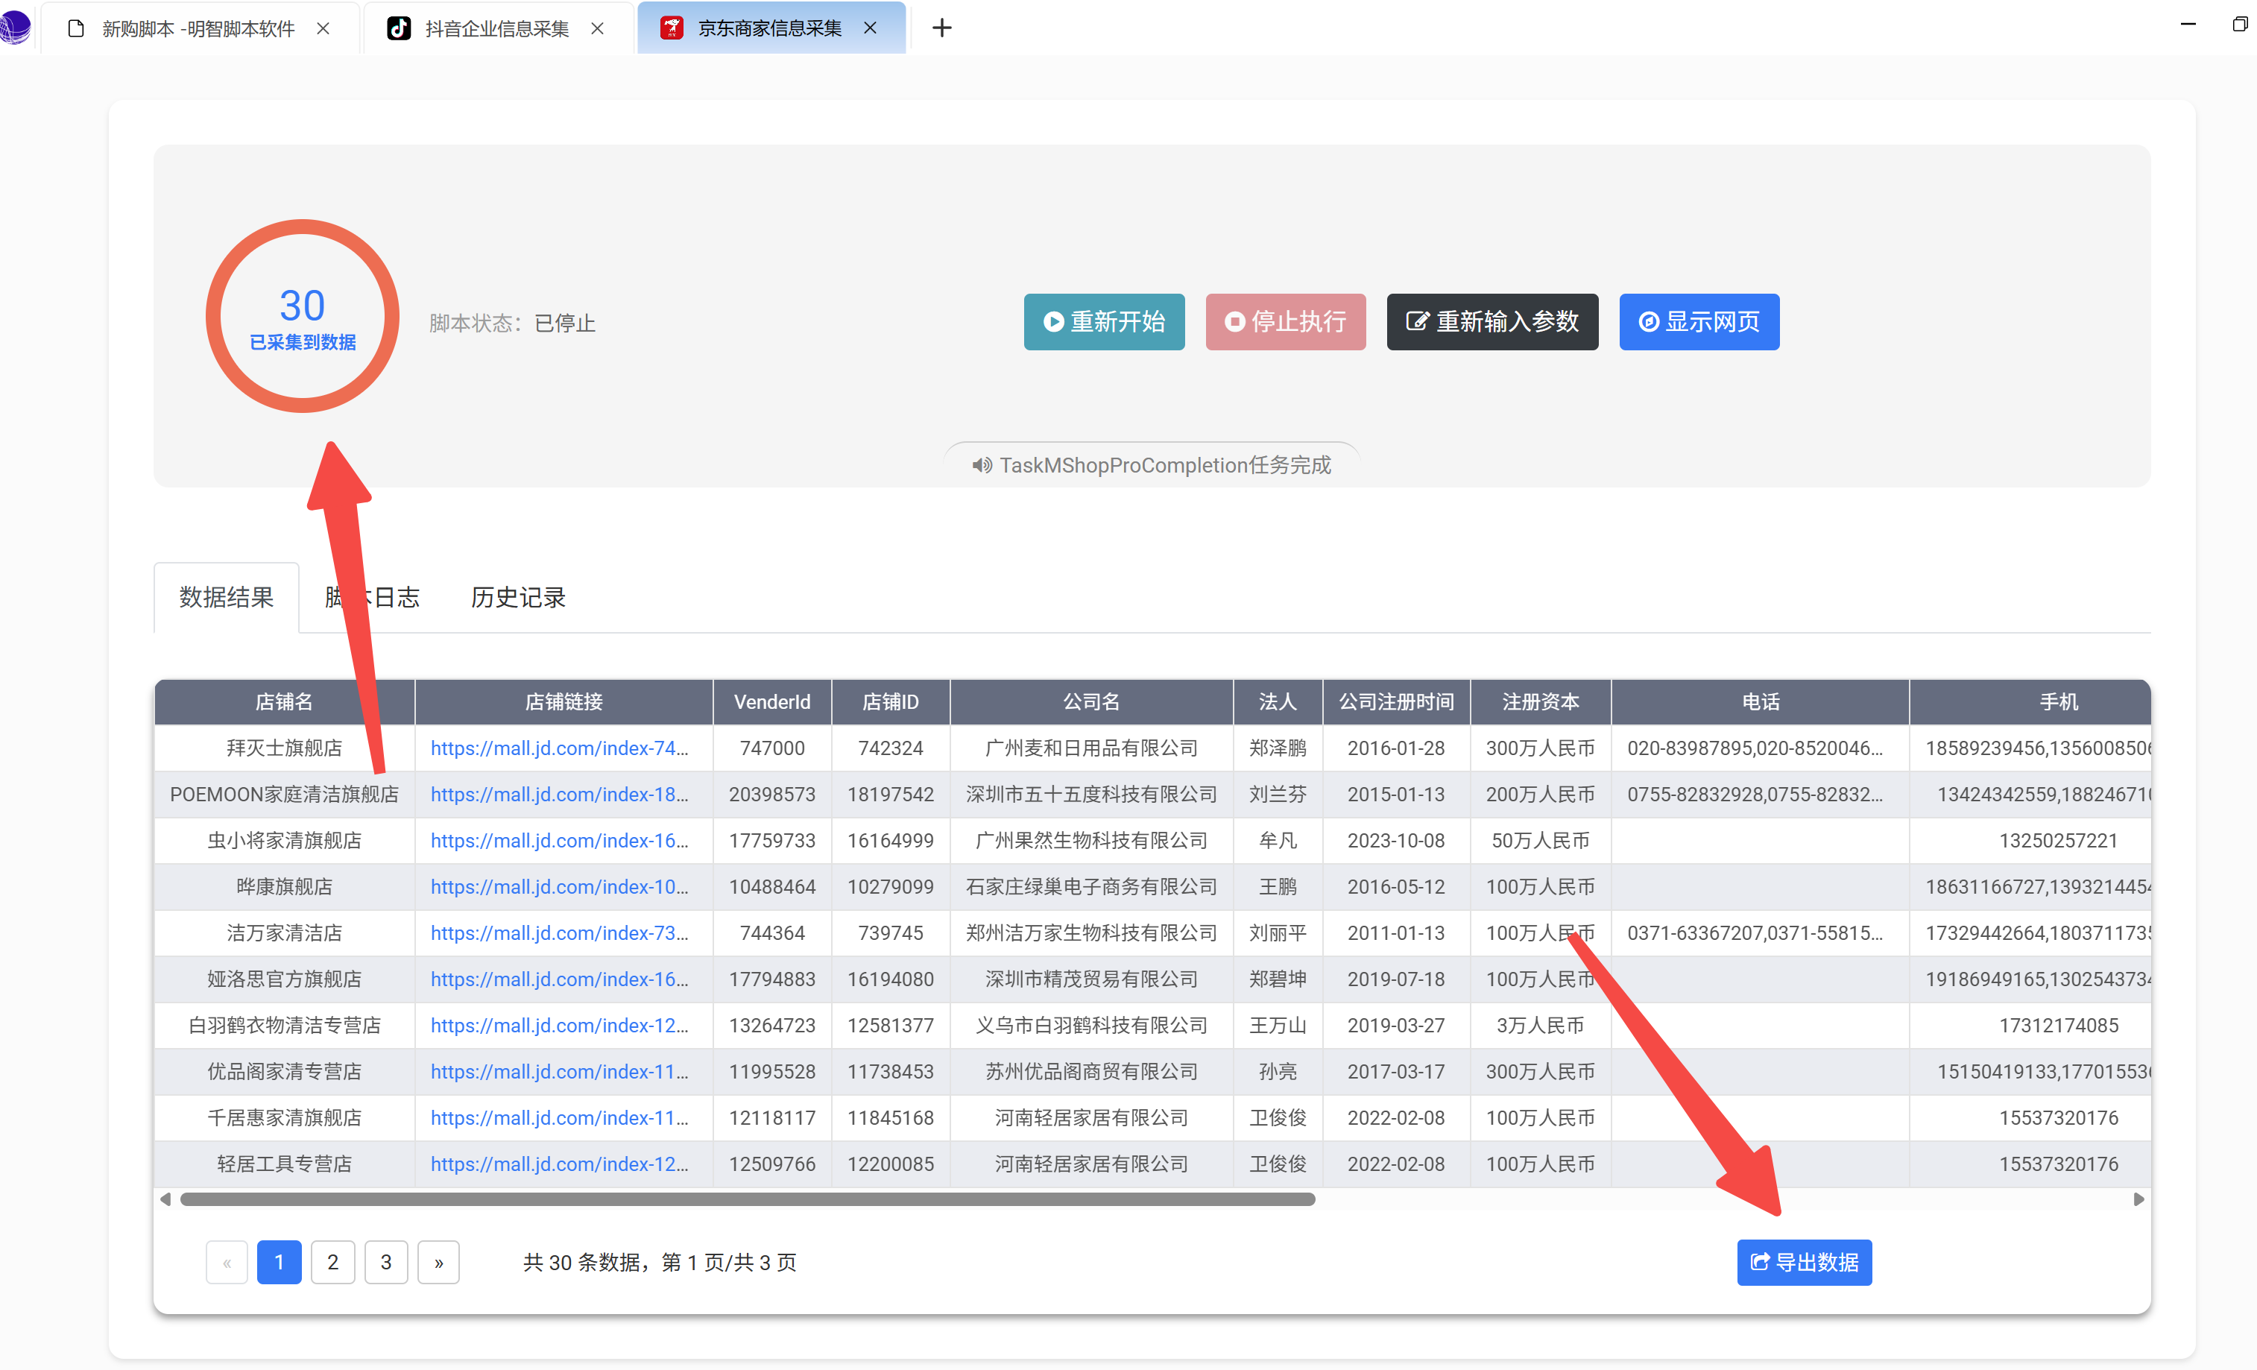Switch to the 数据结果 tab
The height and width of the screenshot is (1370, 2257).
[227, 597]
